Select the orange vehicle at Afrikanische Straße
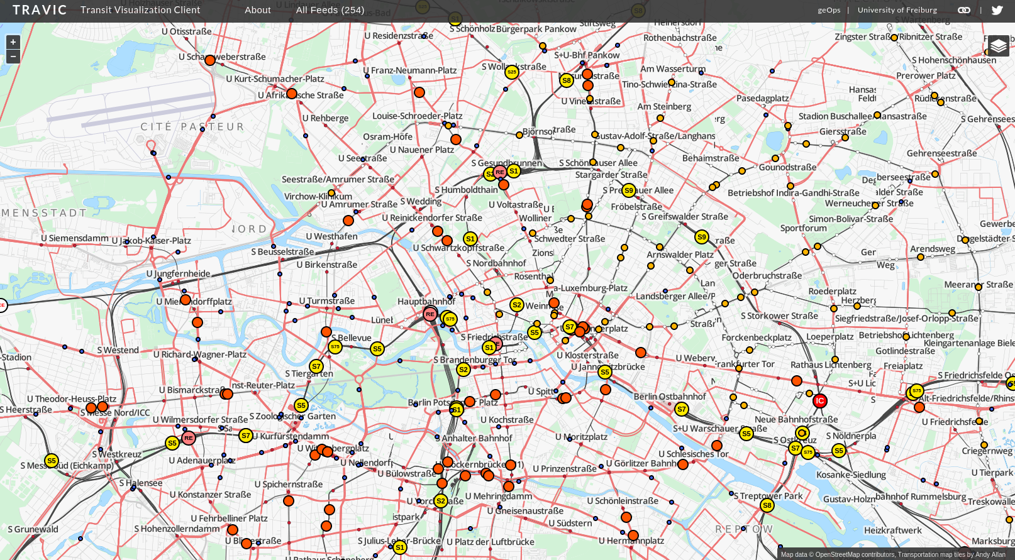1015x560 pixels. [292, 94]
